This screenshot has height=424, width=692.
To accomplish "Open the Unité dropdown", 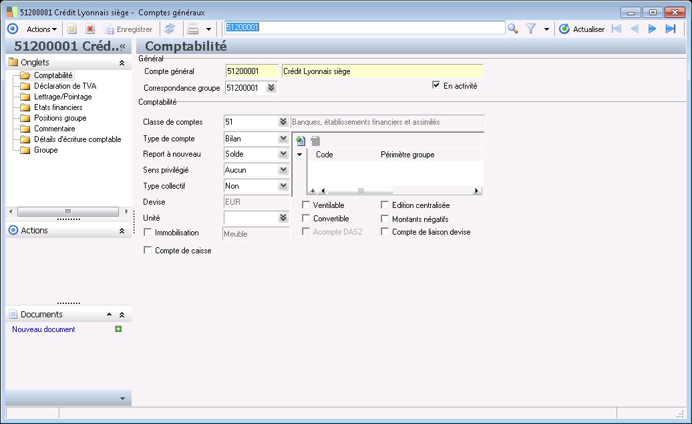I will pyautogui.click(x=283, y=217).
